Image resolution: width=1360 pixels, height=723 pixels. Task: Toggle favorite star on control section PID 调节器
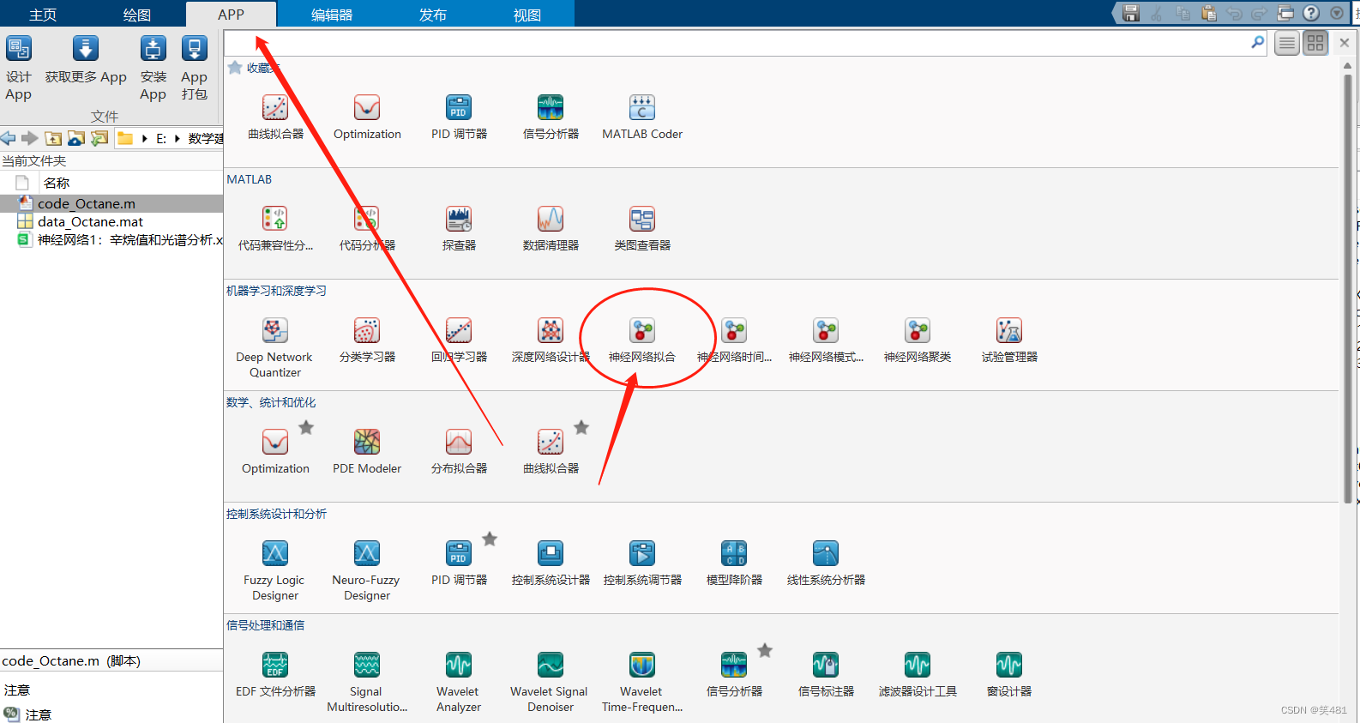(490, 539)
